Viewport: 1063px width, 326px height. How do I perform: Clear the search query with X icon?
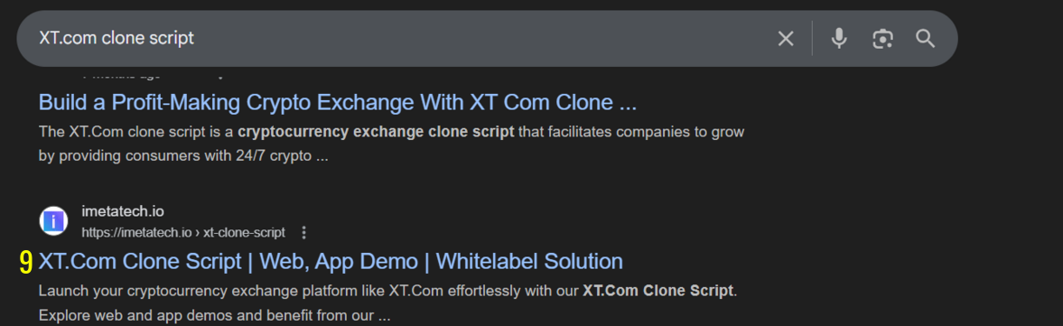point(785,39)
